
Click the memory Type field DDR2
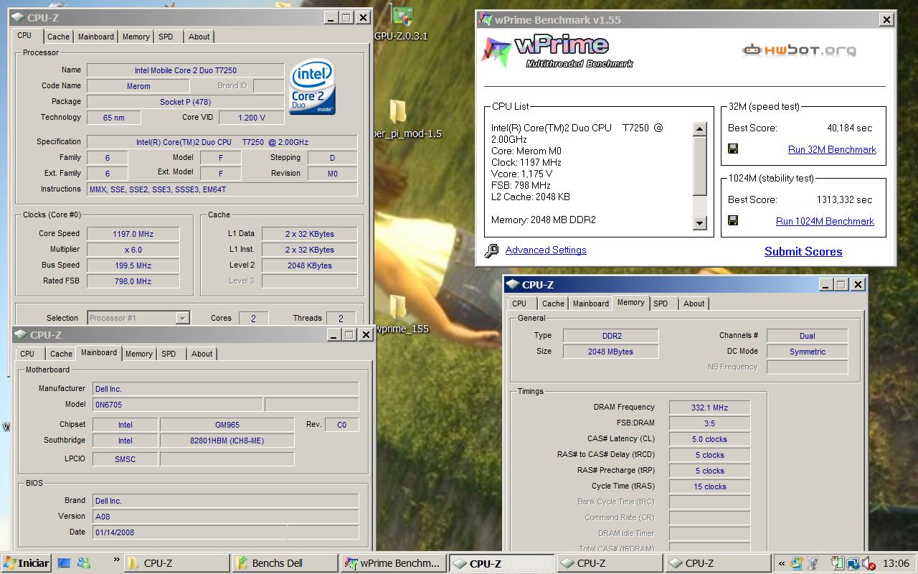611,336
